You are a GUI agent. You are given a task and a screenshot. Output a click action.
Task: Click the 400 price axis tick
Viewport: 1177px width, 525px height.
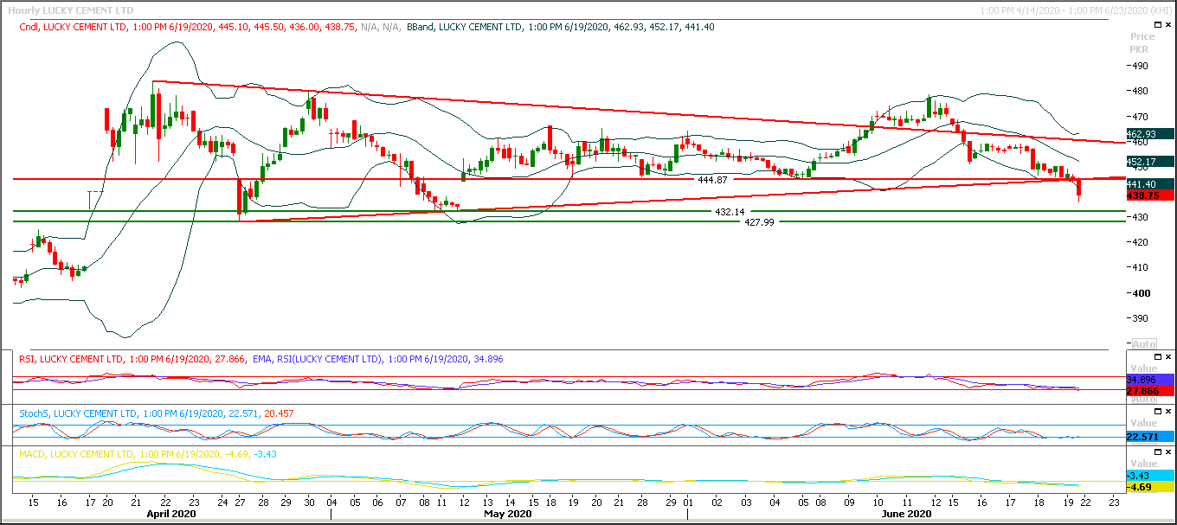[1142, 293]
